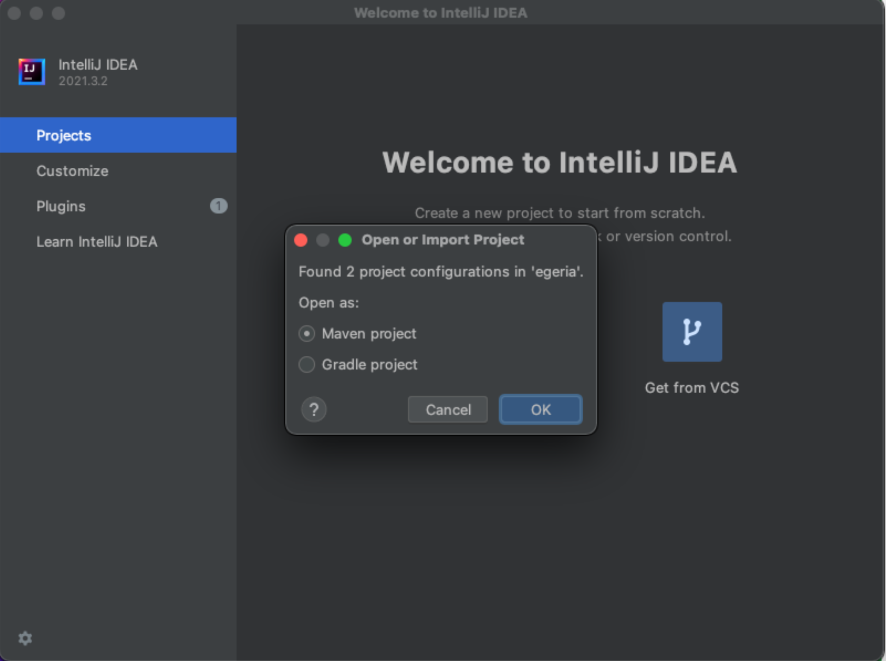Screen dimensions: 886x661
Task: Confirm with the OK button
Action: 541,409
